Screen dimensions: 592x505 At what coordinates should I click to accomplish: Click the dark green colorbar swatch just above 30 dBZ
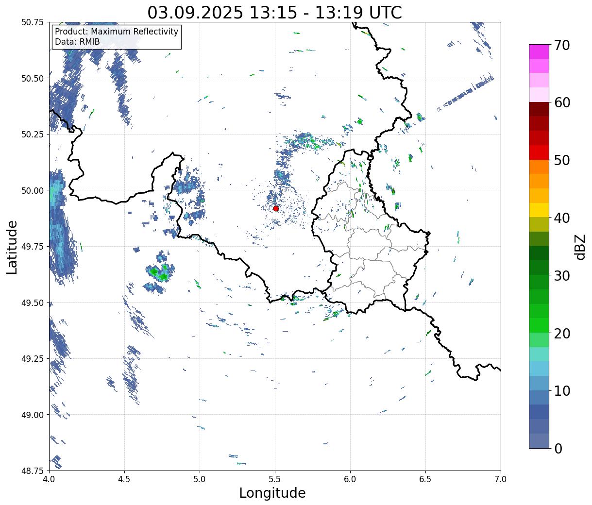pyautogui.click(x=539, y=268)
